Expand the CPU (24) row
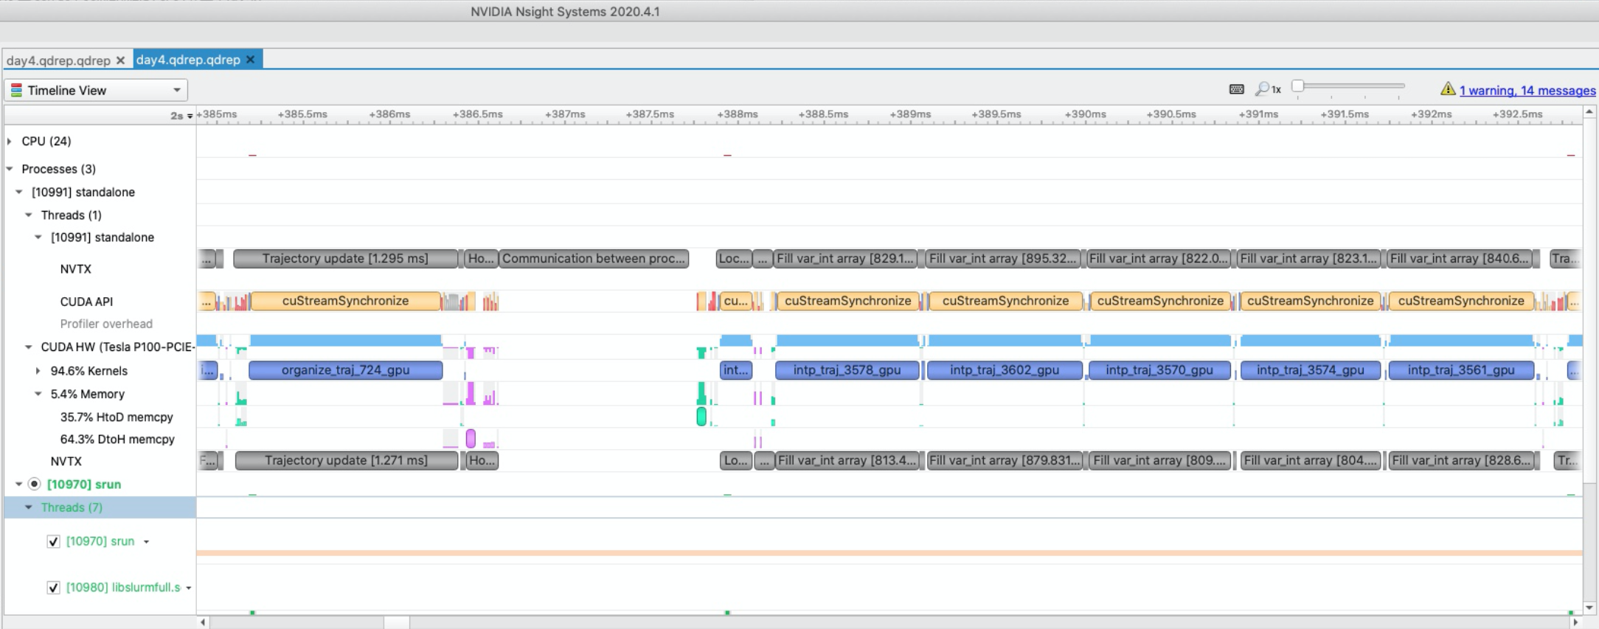Viewport: 1599px width, 629px height. point(10,141)
